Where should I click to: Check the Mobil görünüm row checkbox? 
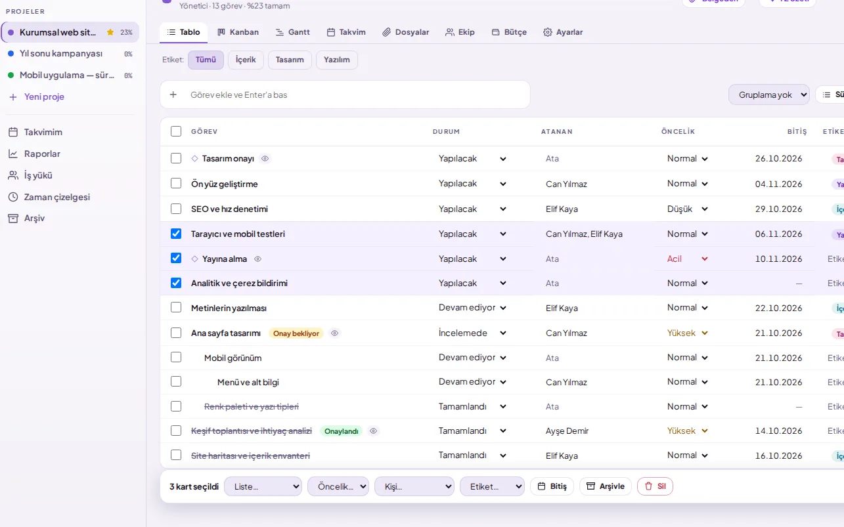tap(176, 357)
